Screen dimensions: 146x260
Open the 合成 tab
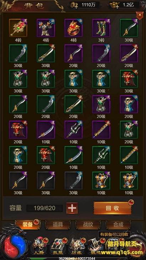118,225
